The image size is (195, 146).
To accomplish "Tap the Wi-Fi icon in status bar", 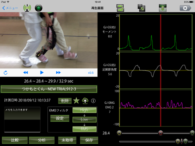I will pos(8,2).
